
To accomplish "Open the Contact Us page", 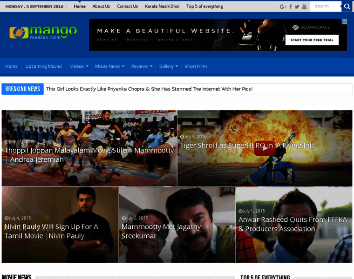I will pos(127,7).
